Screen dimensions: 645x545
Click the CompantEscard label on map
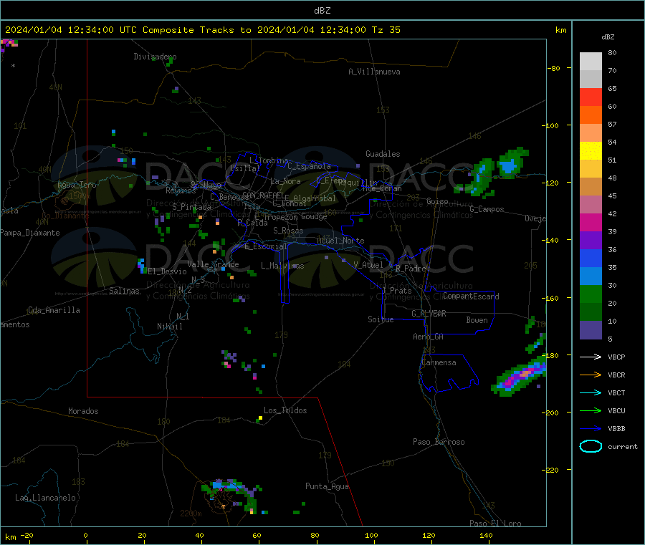(x=471, y=296)
